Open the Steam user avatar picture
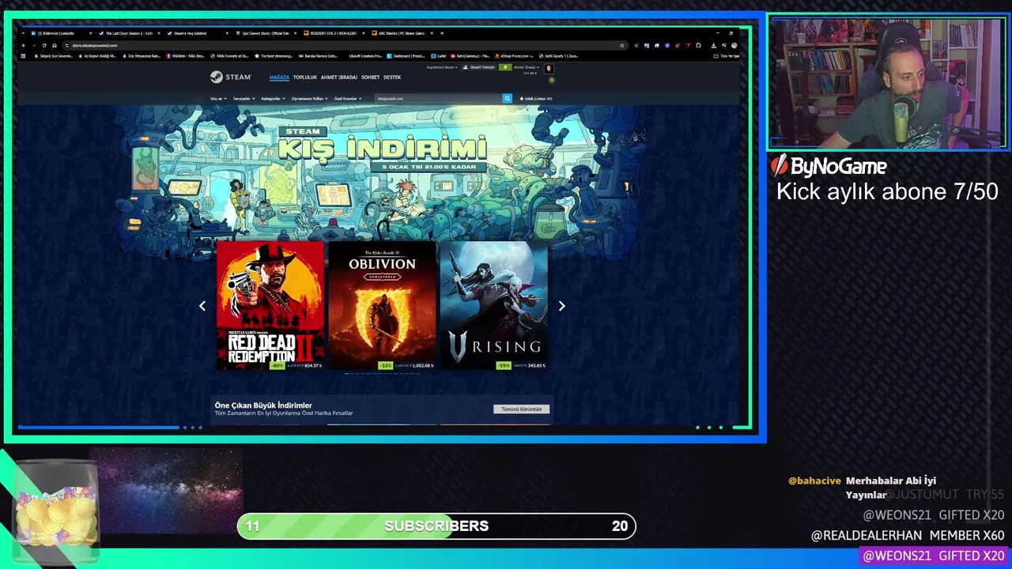The width and height of the screenshot is (1012, 569). 549,69
